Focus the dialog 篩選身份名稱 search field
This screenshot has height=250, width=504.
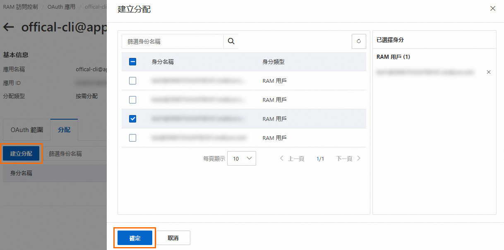pos(173,41)
